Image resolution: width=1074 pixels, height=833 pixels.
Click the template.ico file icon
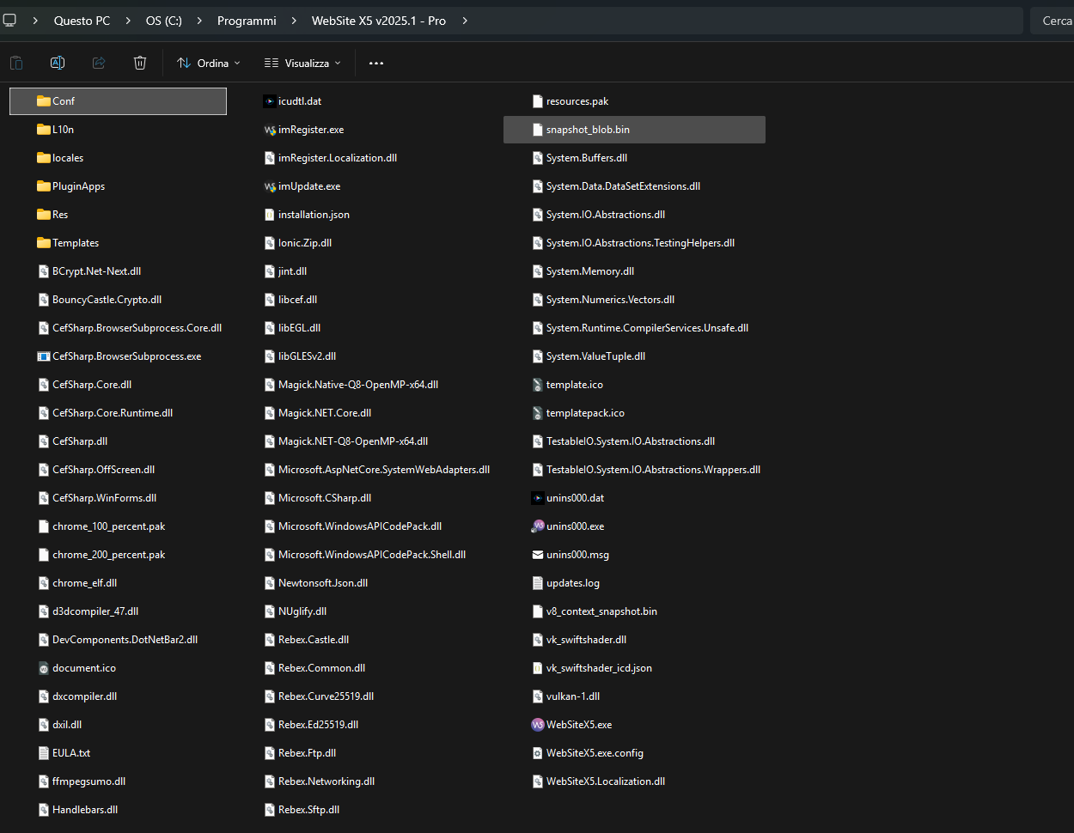point(538,385)
